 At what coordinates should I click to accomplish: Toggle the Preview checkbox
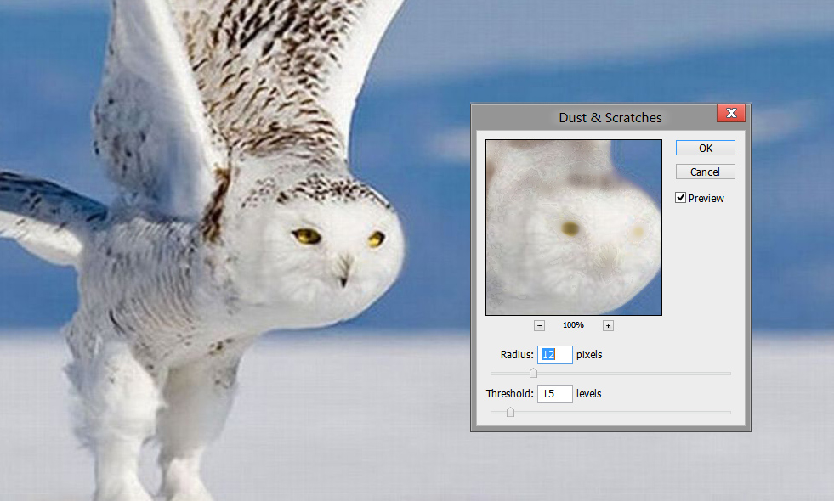click(x=680, y=198)
